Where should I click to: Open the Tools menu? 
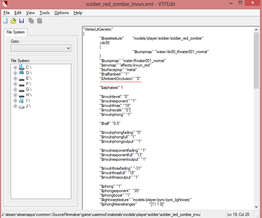44,13
